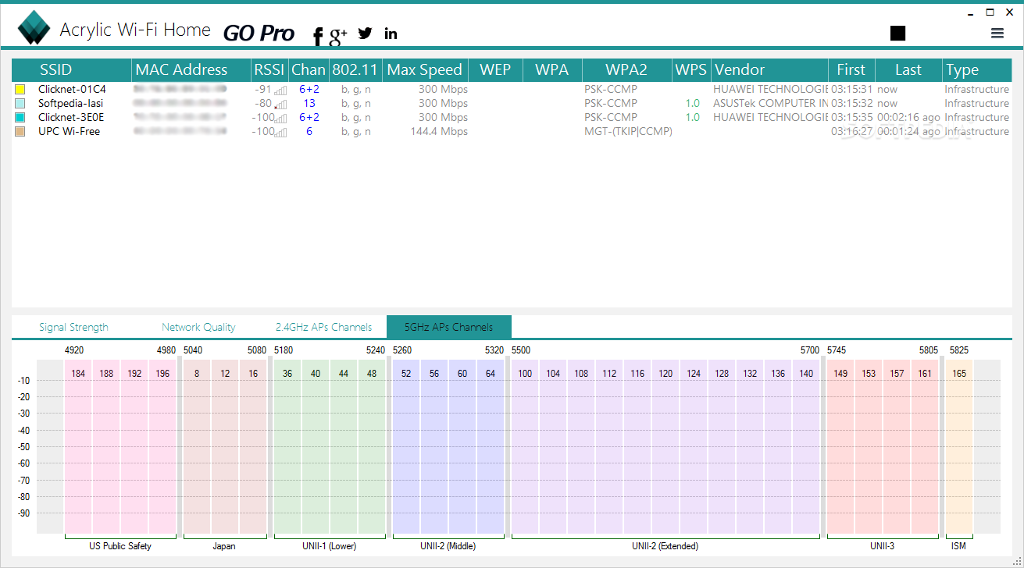Click UNII-2 (Middle) band label
The height and width of the screenshot is (568, 1024).
448,546
